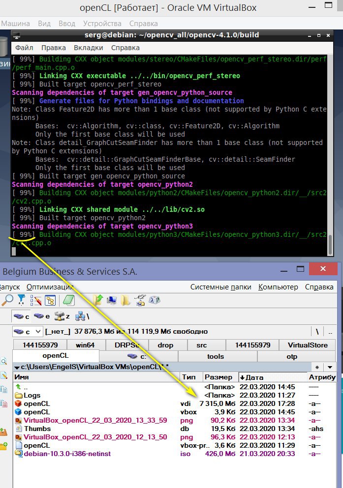Switch to the c: tab
The height and width of the screenshot is (488, 343).
(138, 356)
